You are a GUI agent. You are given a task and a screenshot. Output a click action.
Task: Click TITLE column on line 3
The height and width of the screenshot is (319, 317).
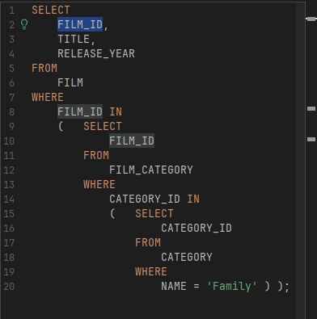click(74, 40)
